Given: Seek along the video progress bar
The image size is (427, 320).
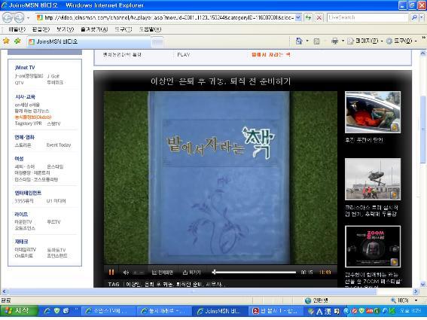Looking at the screenshot, I should tap(255, 272).
